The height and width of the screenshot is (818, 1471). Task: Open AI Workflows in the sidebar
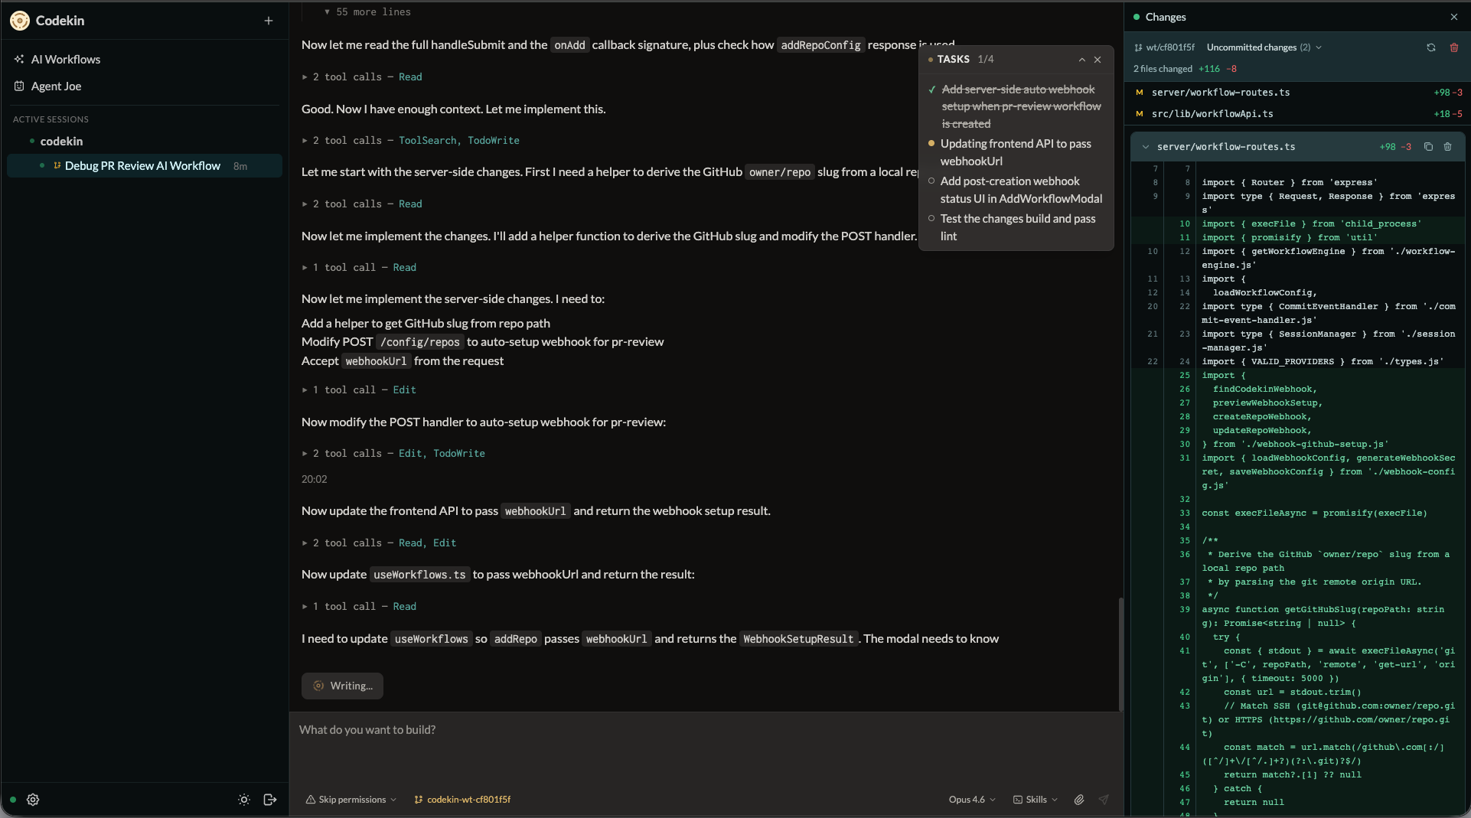coord(65,59)
